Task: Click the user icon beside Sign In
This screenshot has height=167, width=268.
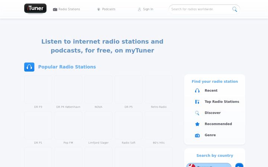Action: pyautogui.click(x=140, y=9)
